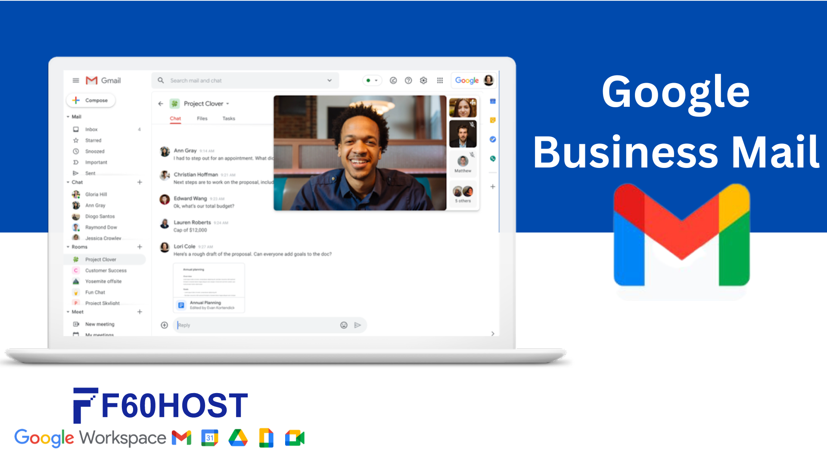Switch to the Files tab
The width and height of the screenshot is (827, 465).
202,118
